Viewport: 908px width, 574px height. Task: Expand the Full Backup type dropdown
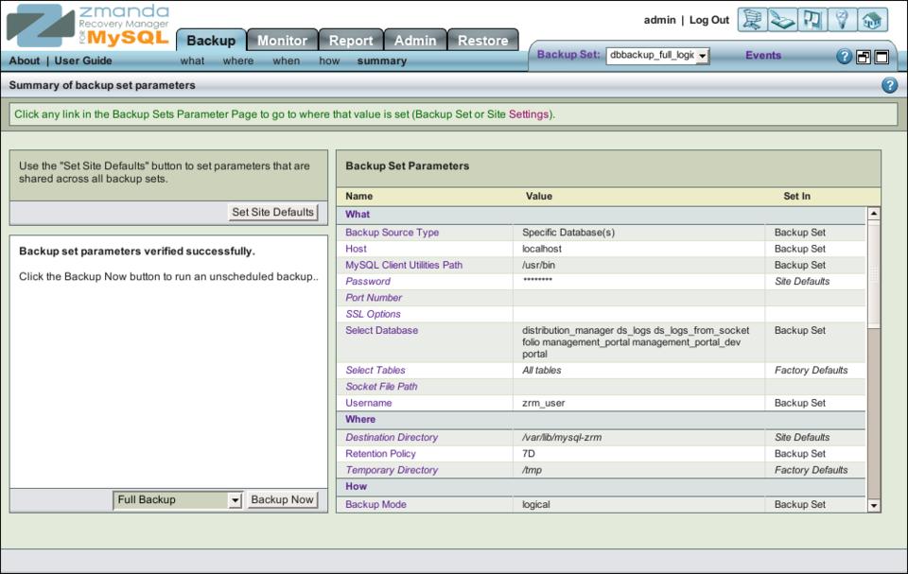tap(178, 500)
